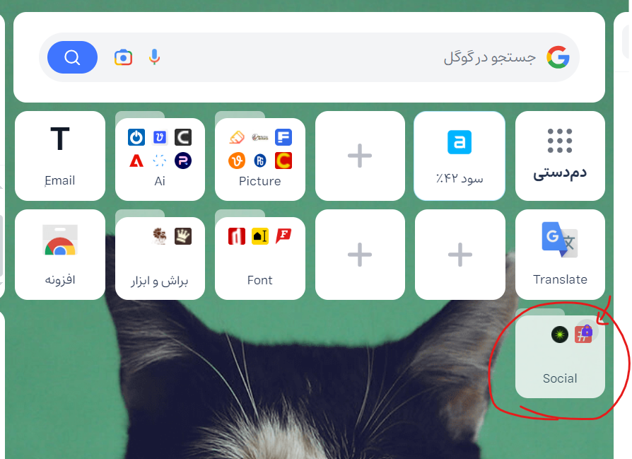Viewport: 632px width, 459px height.
Task: Start voice search with microphone icon
Action: (154, 57)
